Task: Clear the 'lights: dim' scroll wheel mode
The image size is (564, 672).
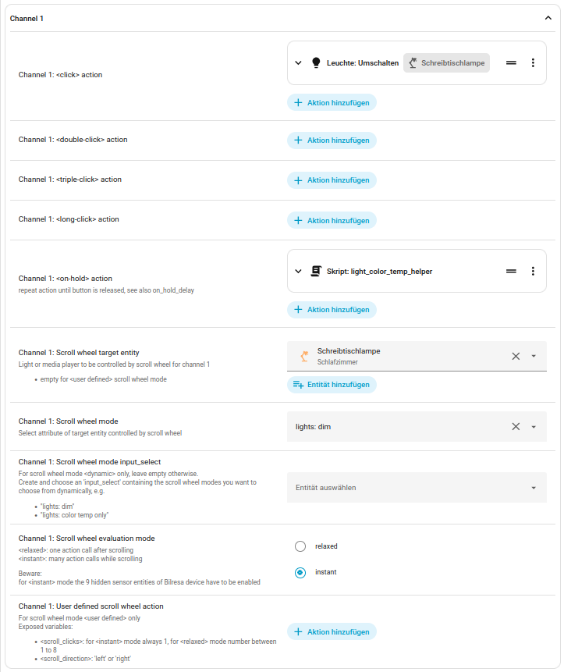Action: pos(516,427)
